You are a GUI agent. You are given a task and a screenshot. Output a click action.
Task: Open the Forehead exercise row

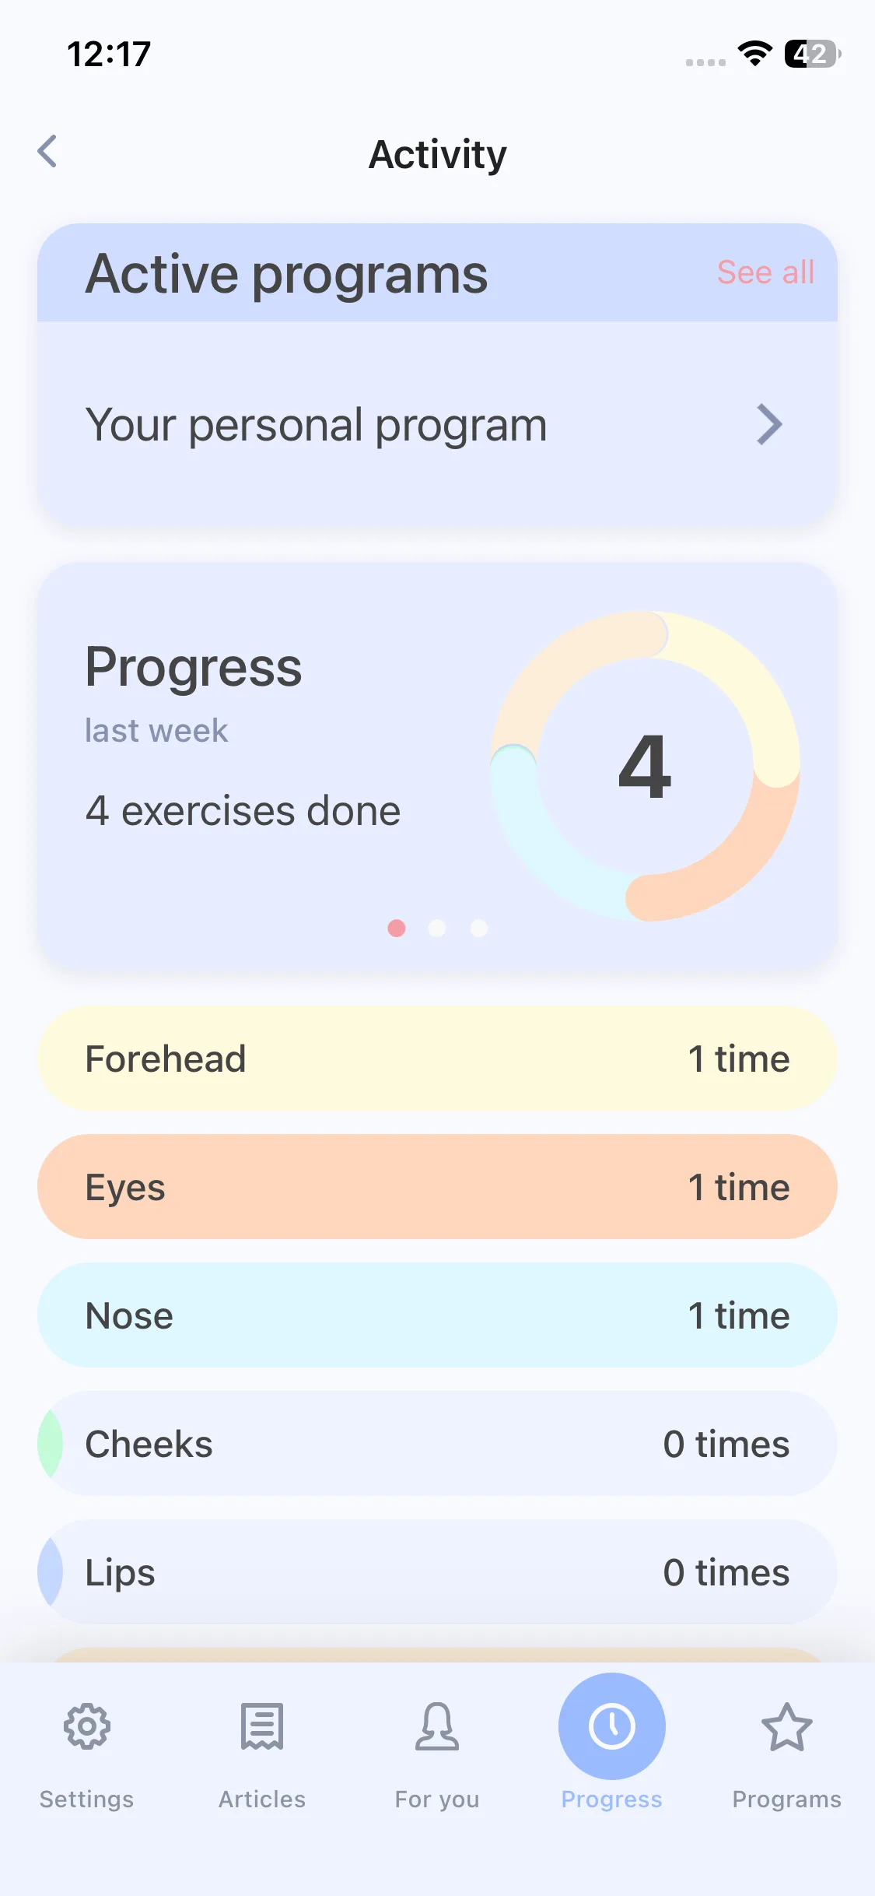coord(437,1059)
